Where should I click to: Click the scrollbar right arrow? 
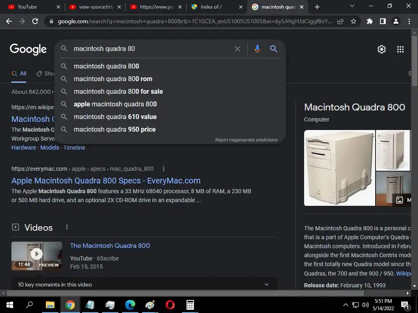click(408, 293)
